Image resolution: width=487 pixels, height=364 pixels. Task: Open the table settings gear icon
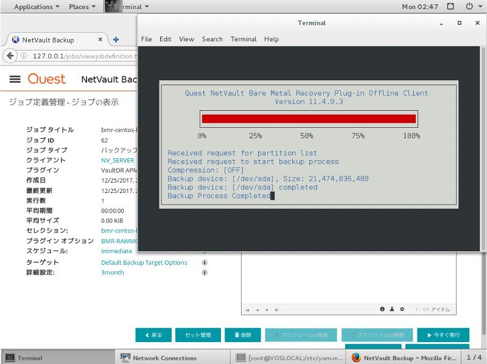[x=402, y=309]
